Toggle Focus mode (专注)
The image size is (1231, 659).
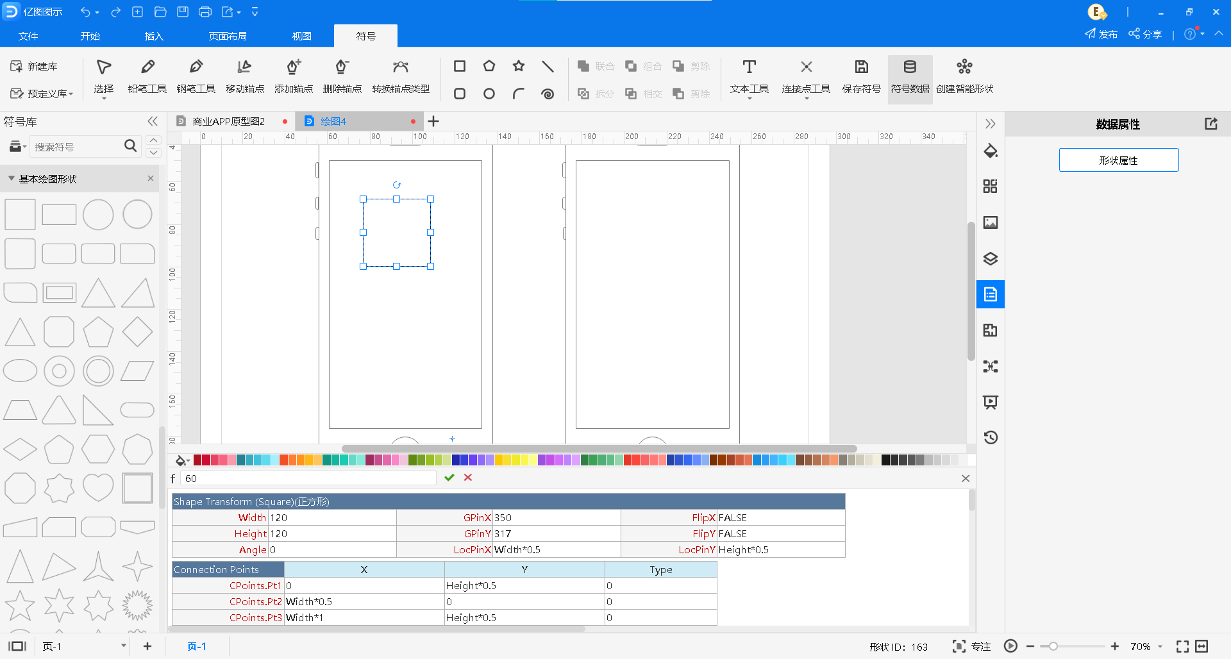971,646
